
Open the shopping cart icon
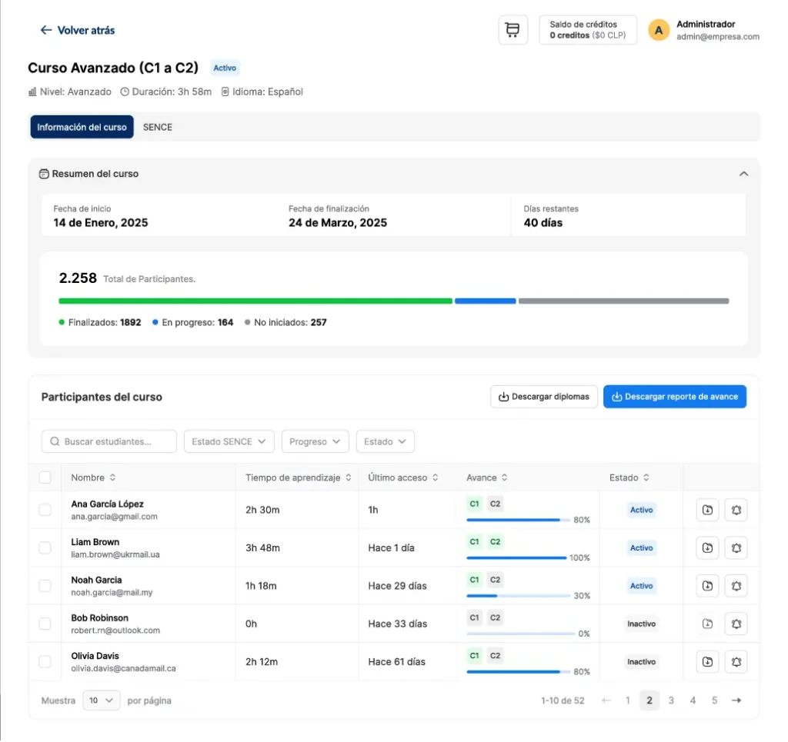(x=513, y=29)
